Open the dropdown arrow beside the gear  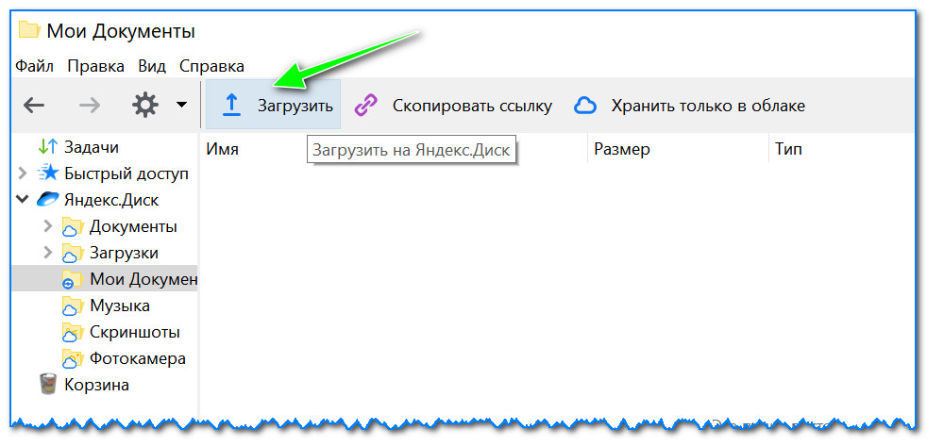point(182,106)
